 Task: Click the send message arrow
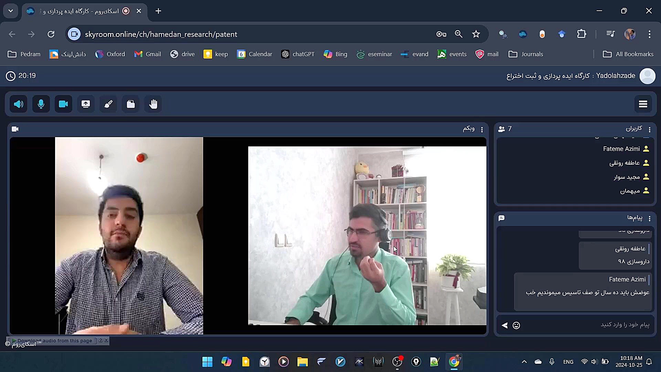(505, 325)
